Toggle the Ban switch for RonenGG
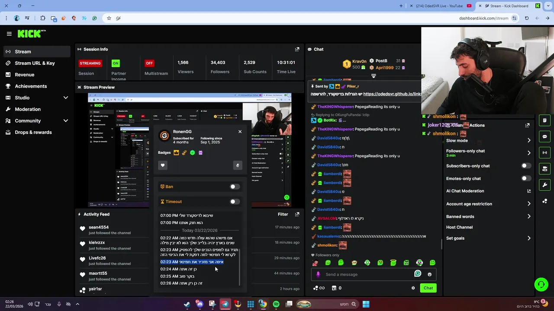 tap(235, 187)
